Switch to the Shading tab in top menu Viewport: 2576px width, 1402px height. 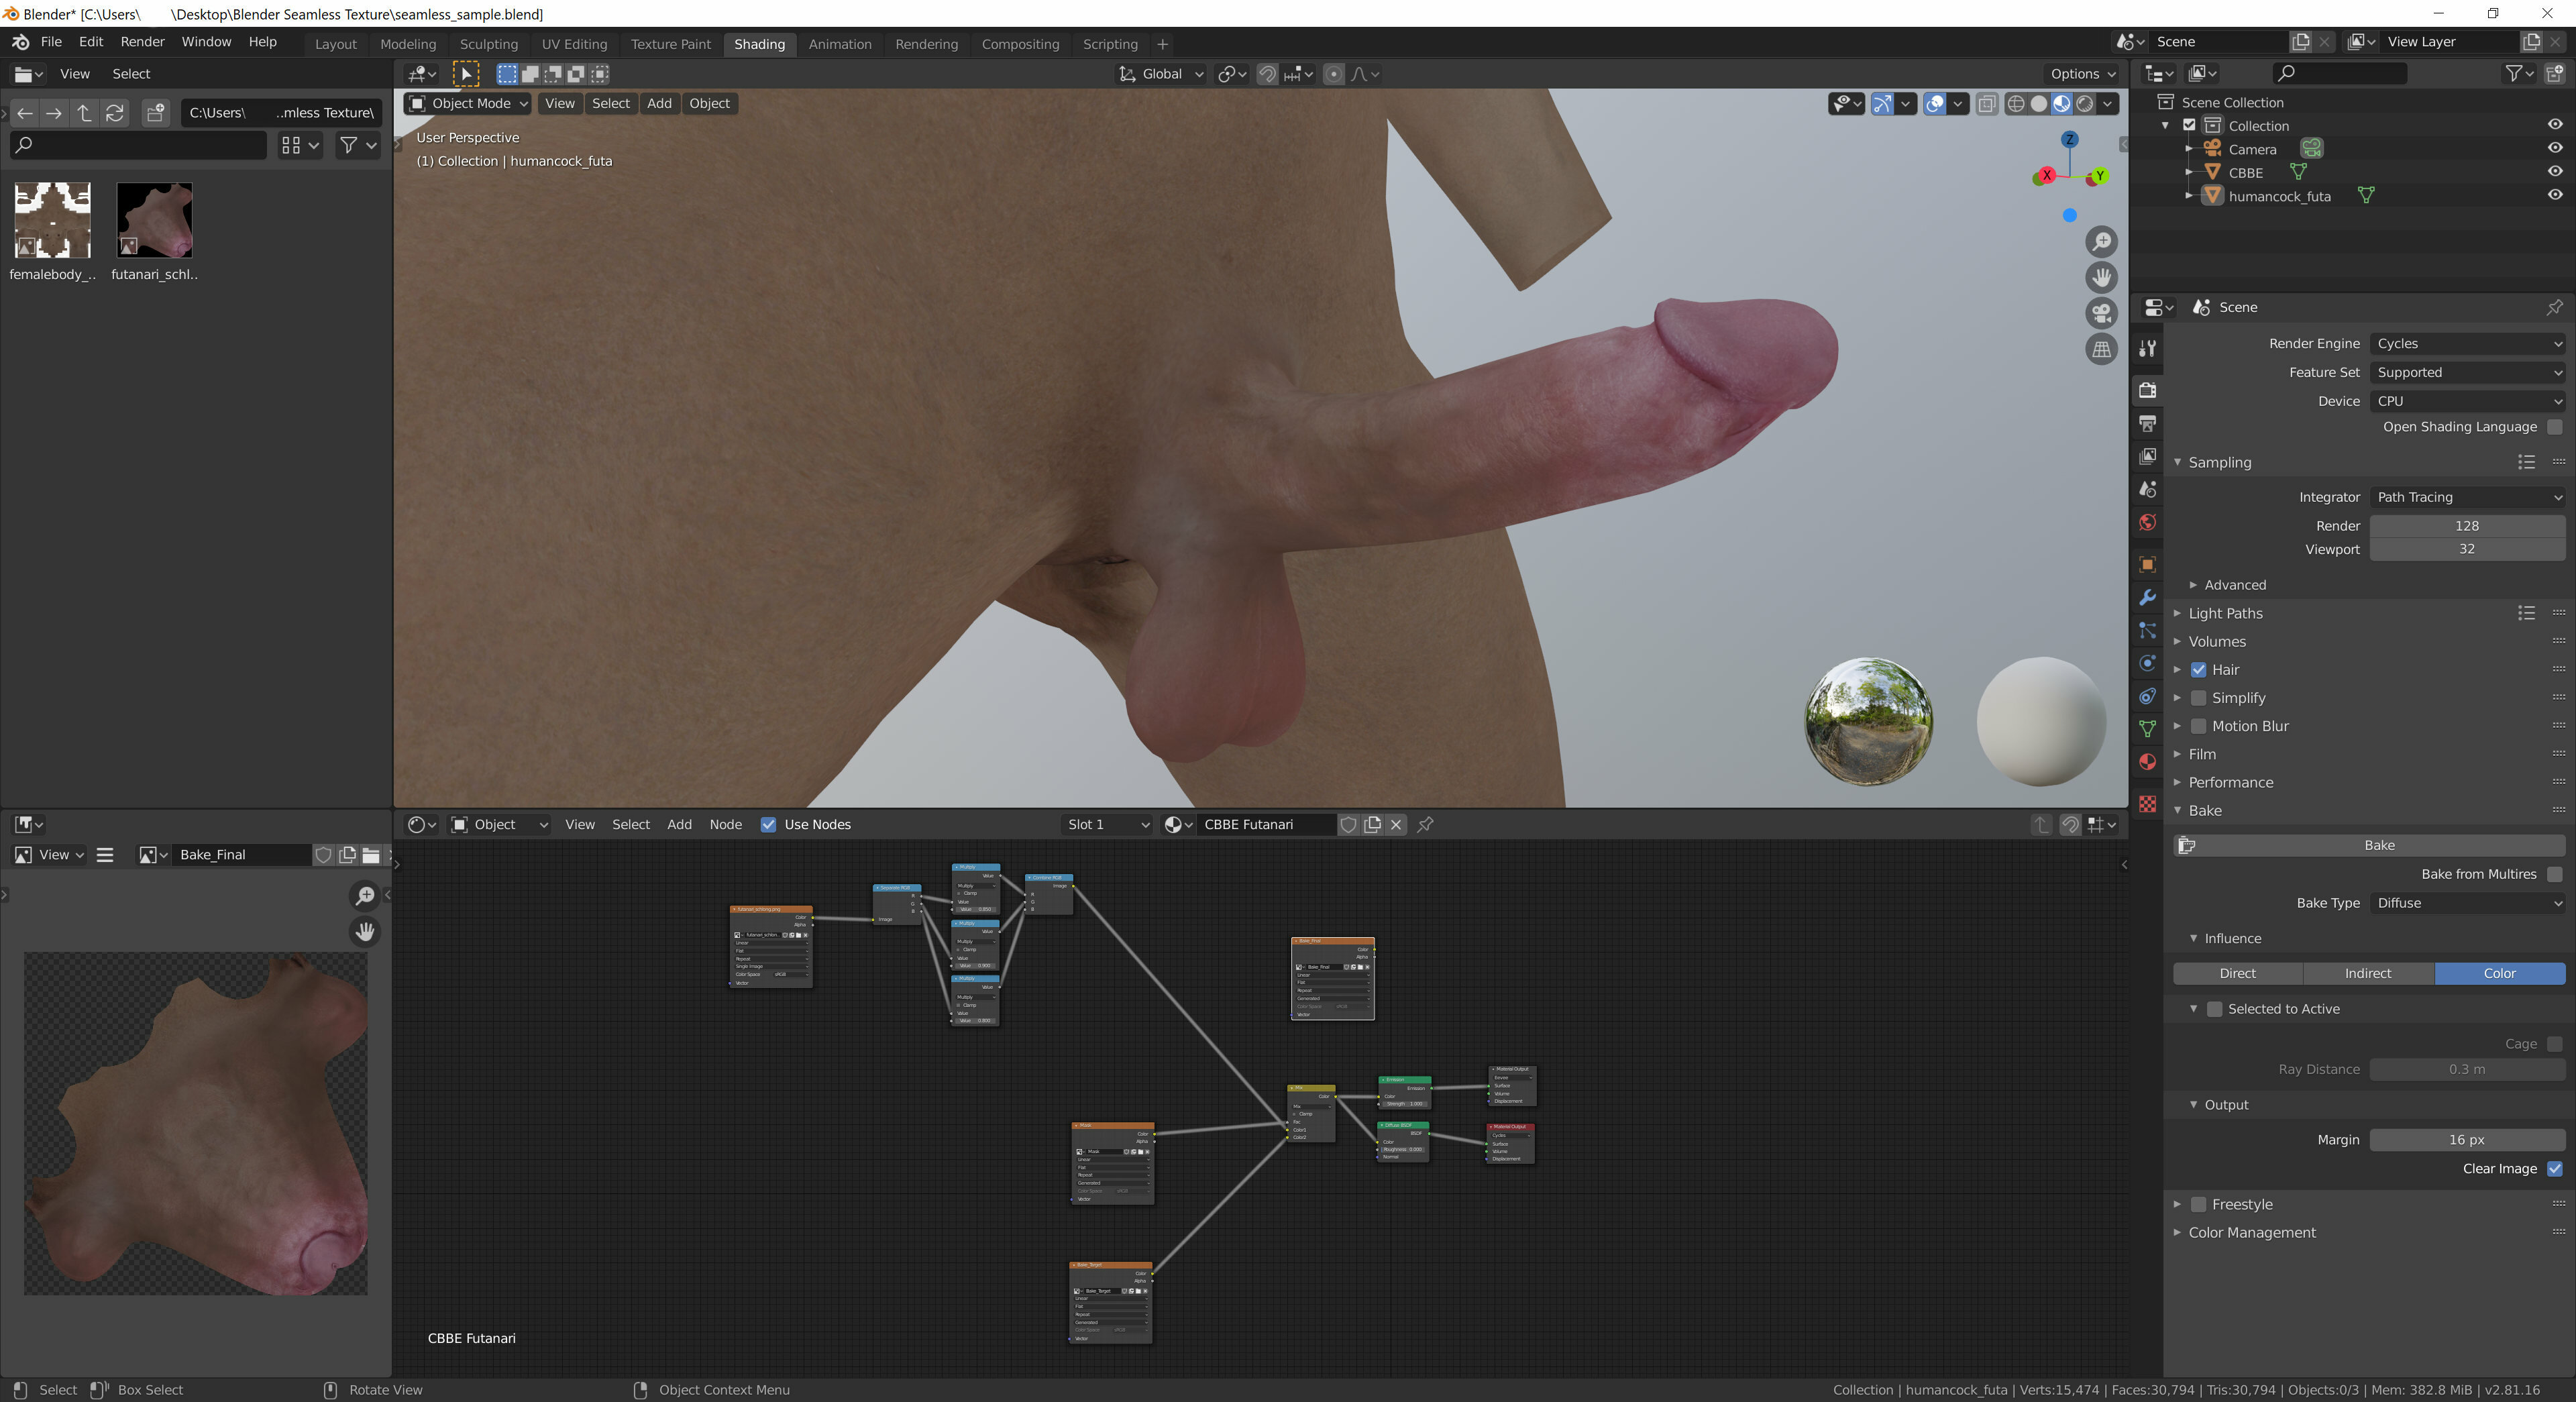coord(759,43)
